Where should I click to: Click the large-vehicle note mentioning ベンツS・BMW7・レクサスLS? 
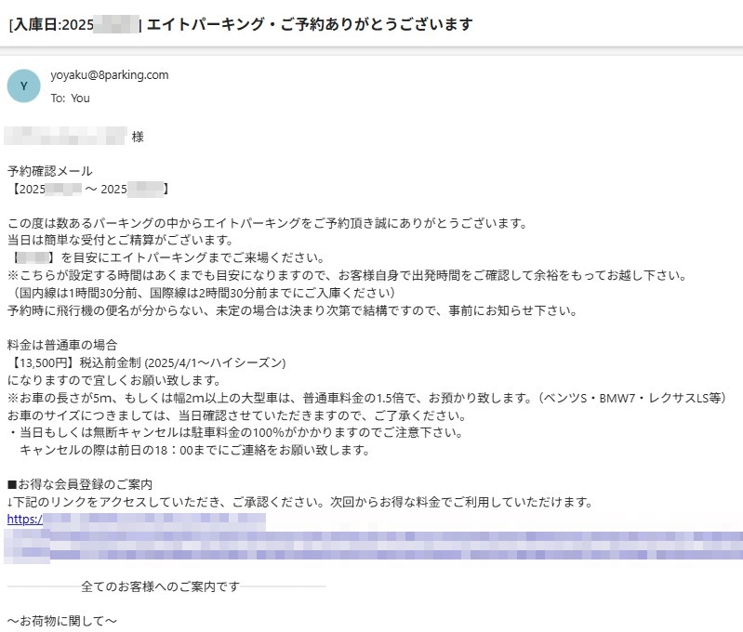pyautogui.click(x=366, y=398)
